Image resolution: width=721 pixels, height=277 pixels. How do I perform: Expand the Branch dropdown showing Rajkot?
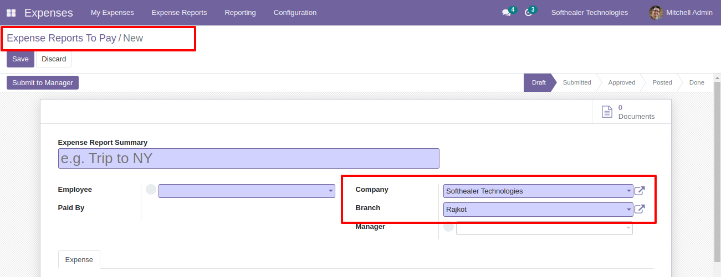538,210
